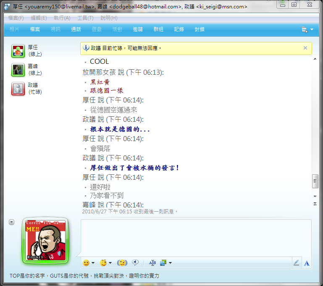Open the wink picker icon

pos(103,263)
